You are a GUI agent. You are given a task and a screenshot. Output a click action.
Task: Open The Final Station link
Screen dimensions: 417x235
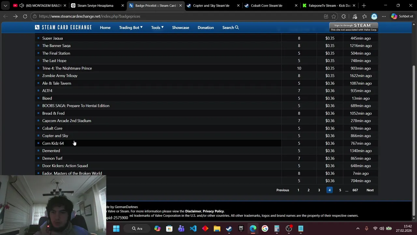click(56, 53)
